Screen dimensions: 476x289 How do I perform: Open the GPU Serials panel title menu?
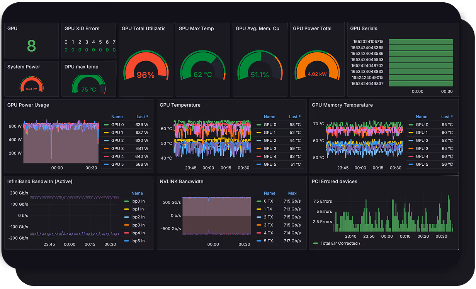click(364, 29)
